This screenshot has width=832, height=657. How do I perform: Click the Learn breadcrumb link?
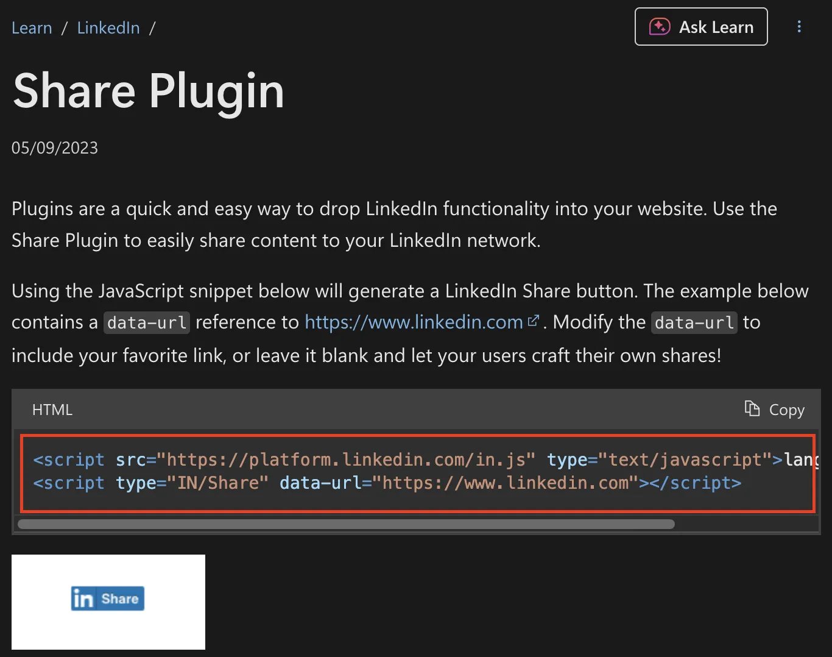coord(32,27)
